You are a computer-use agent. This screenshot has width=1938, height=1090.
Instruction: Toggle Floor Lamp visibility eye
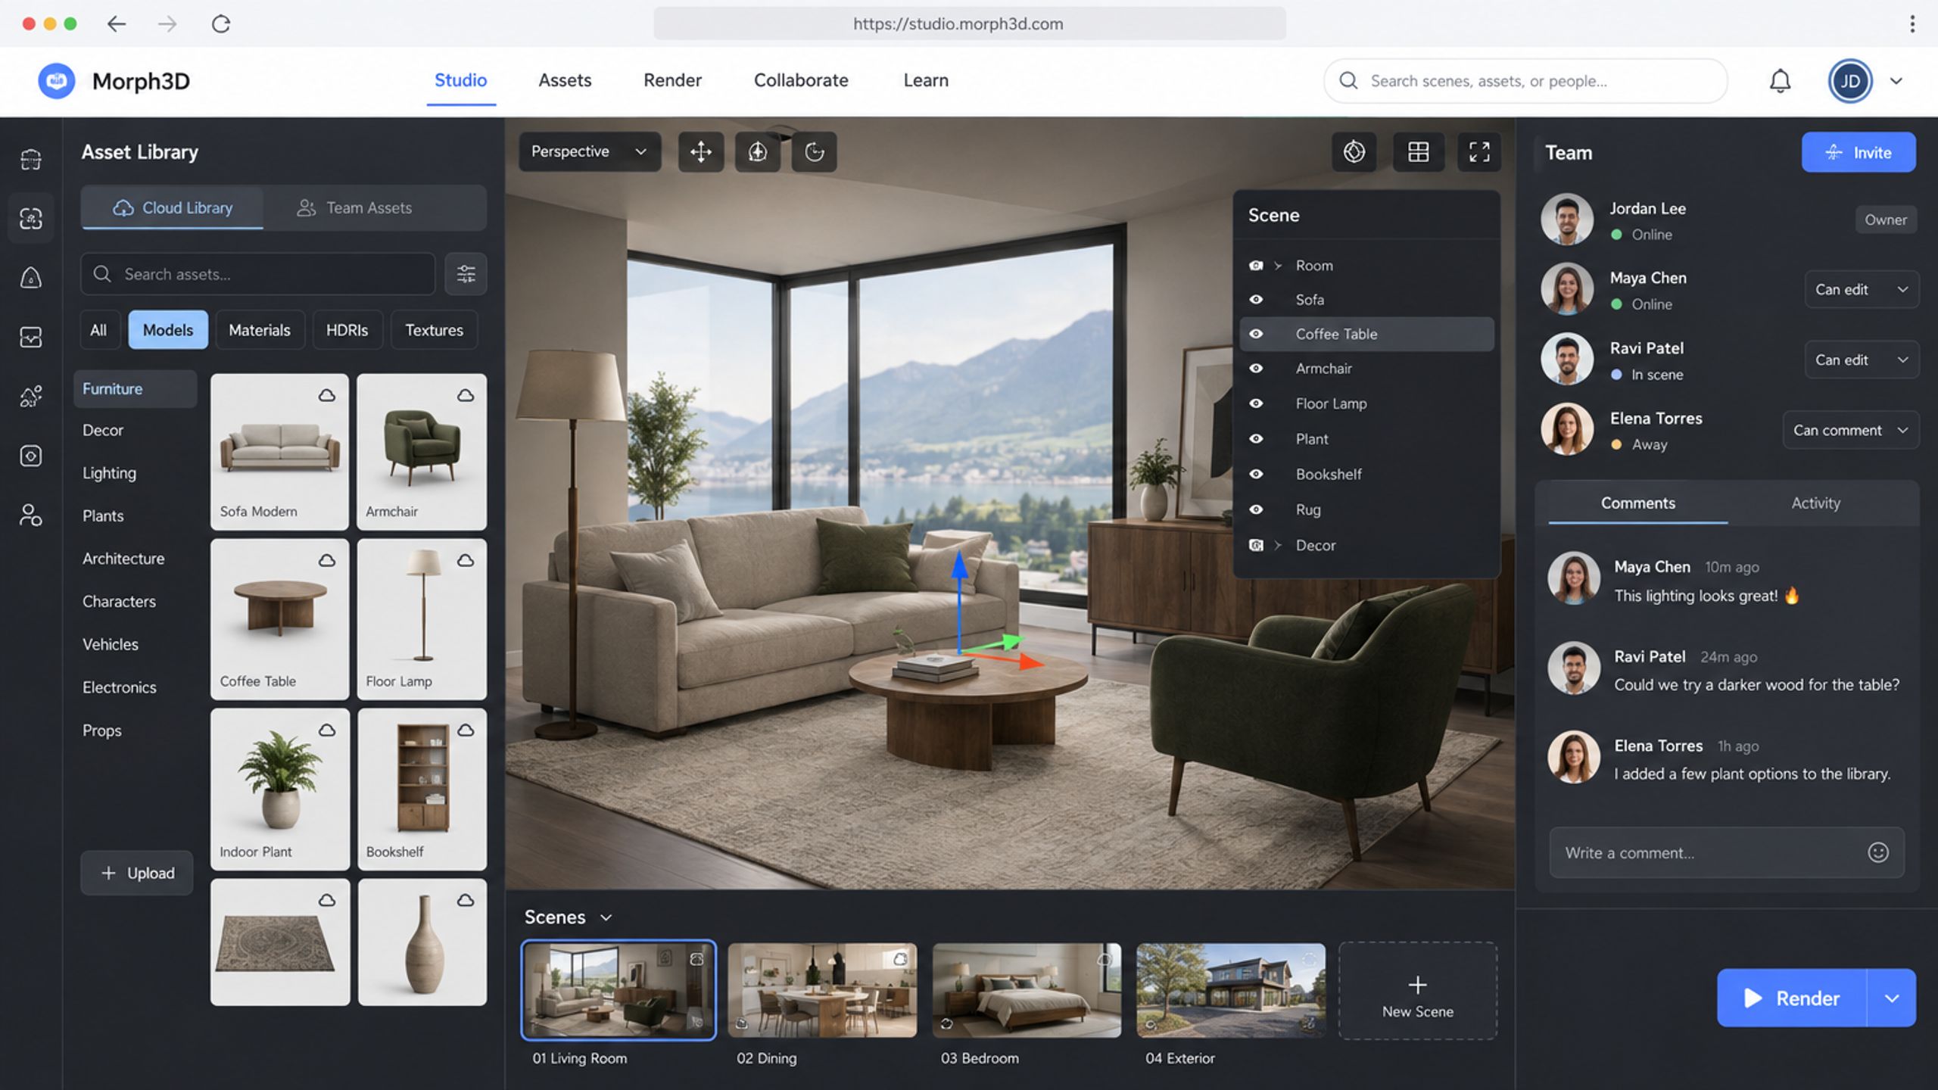coord(1256,403)
